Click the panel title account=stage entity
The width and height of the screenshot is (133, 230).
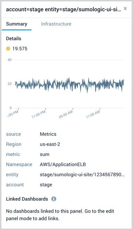[x=64, y=9]
